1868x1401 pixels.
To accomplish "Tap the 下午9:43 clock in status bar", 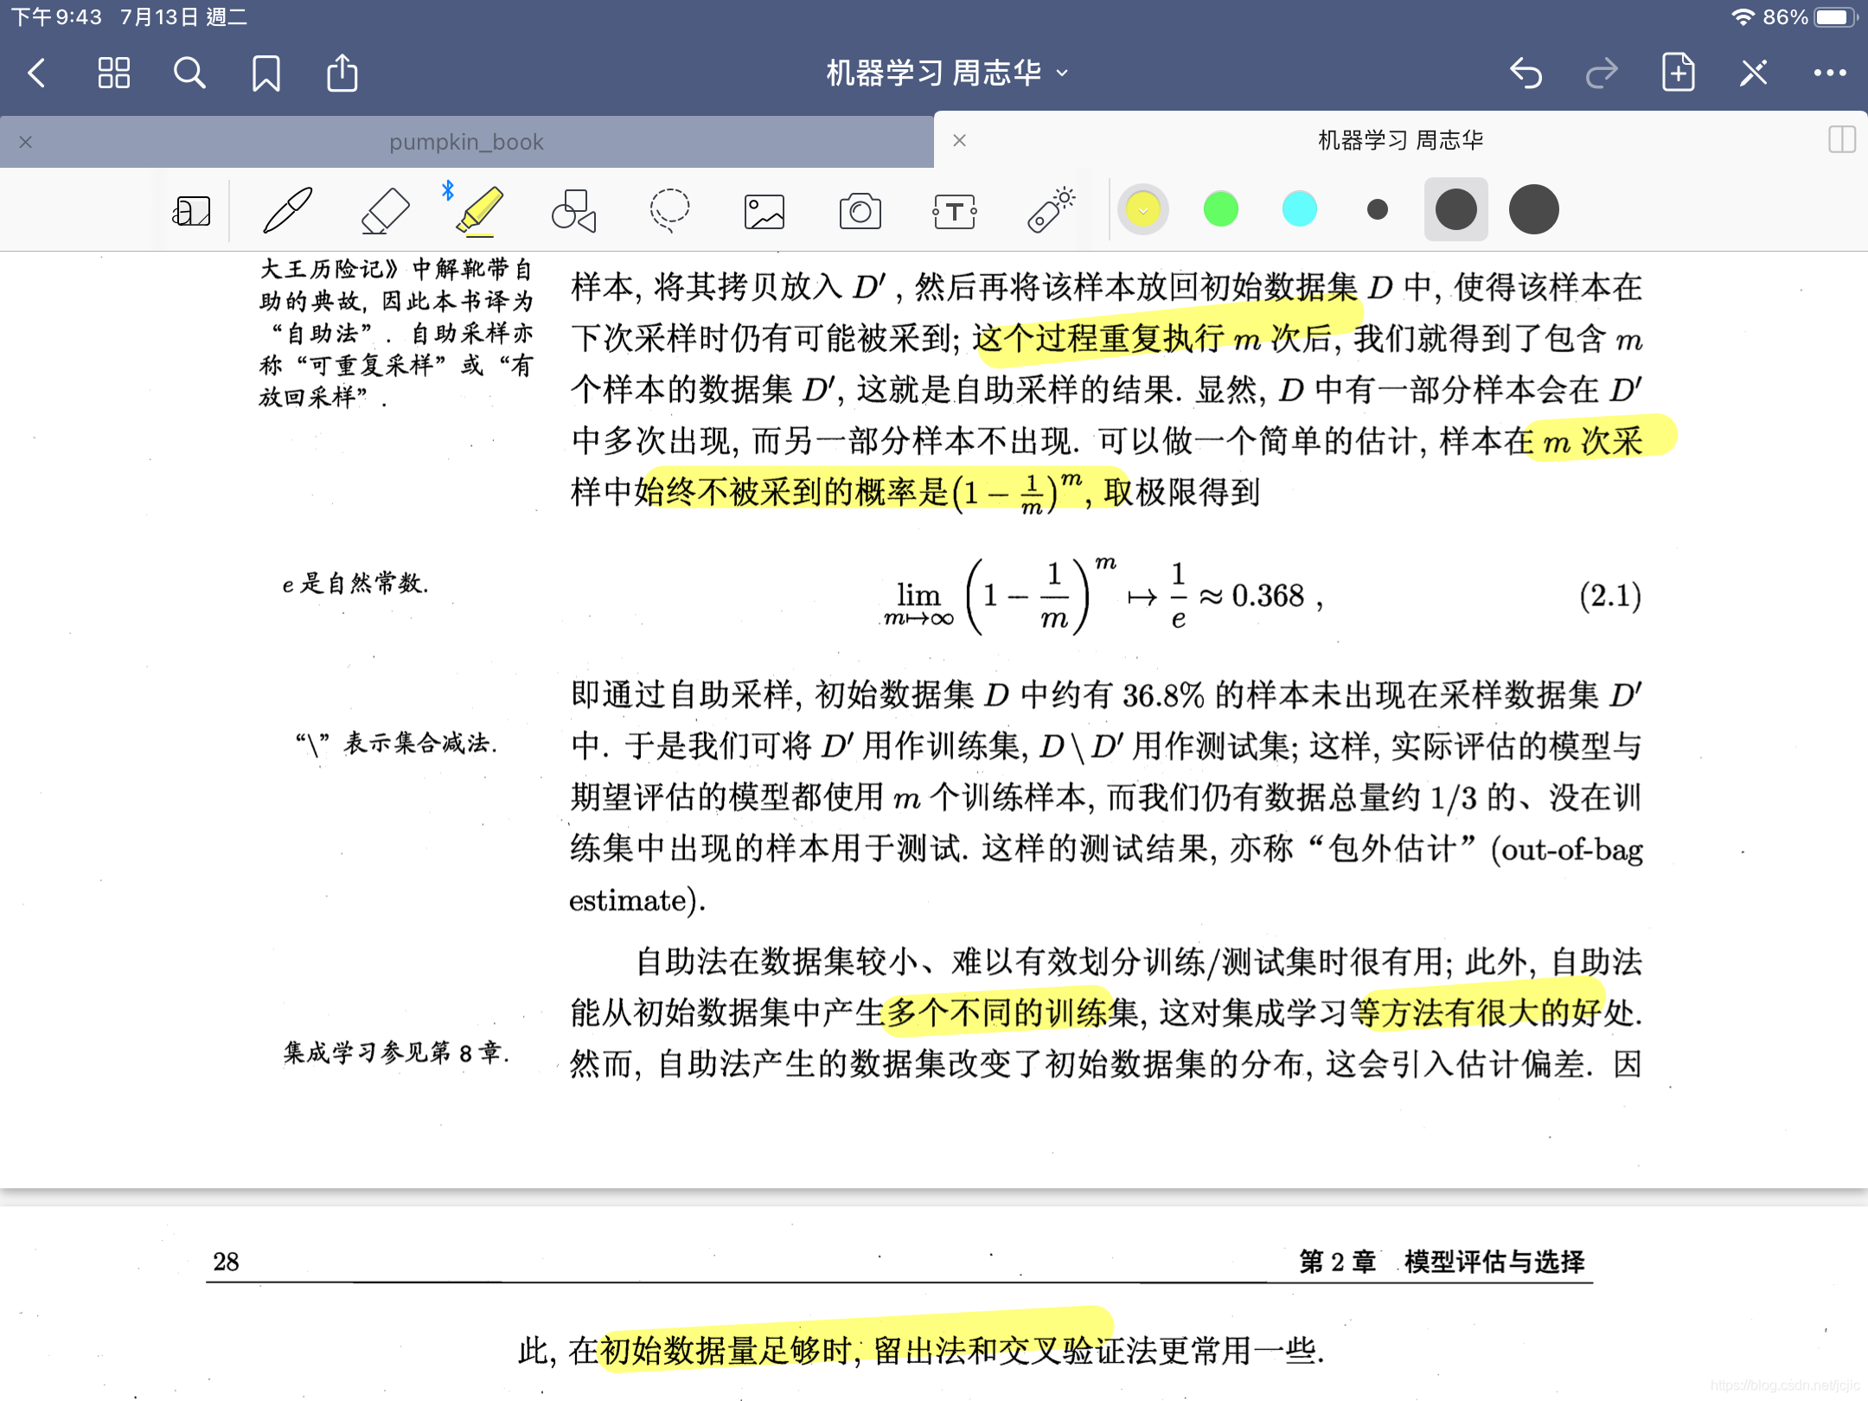I will pos(56,17).
